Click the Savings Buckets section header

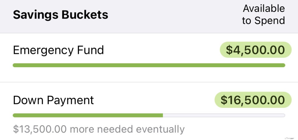pyautogui.click(x=61, y=14)
